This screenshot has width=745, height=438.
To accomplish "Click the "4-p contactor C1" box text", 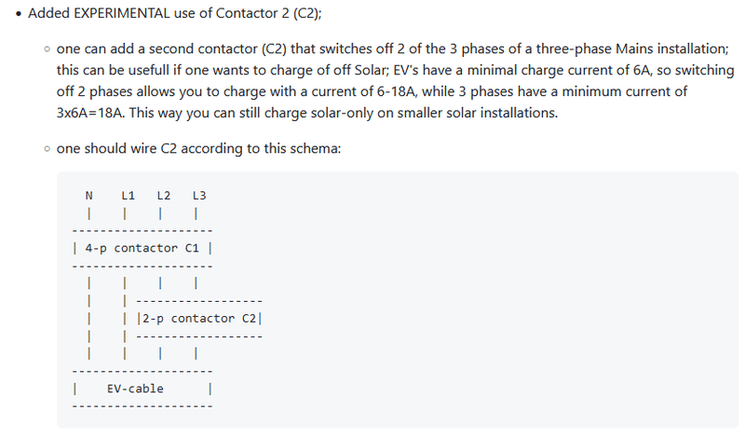I will [x=142, y=248].
